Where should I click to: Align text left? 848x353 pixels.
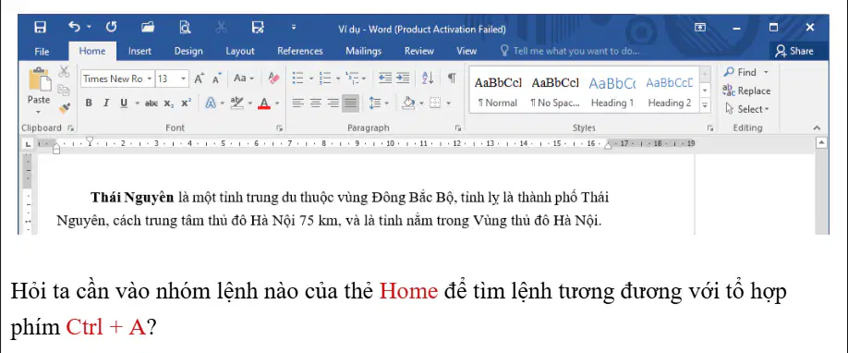coord(297,103)
